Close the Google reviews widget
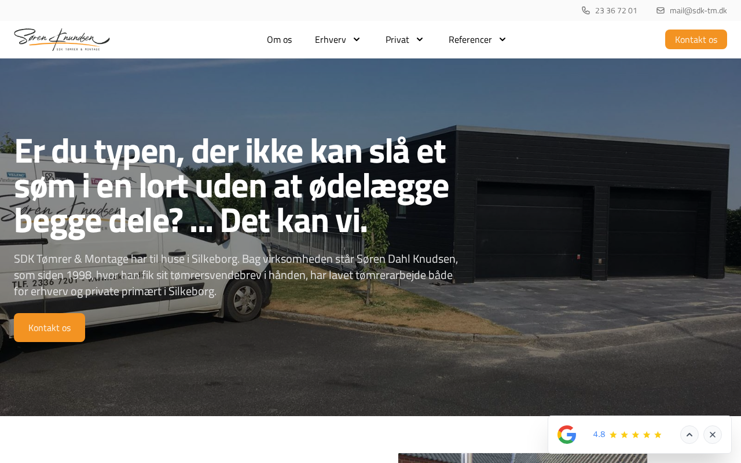Image resolution: width=741 pixels, height=463 pixels. pos(713,435)
